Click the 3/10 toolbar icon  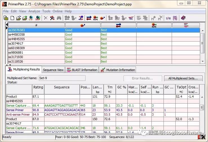[168, 18]
